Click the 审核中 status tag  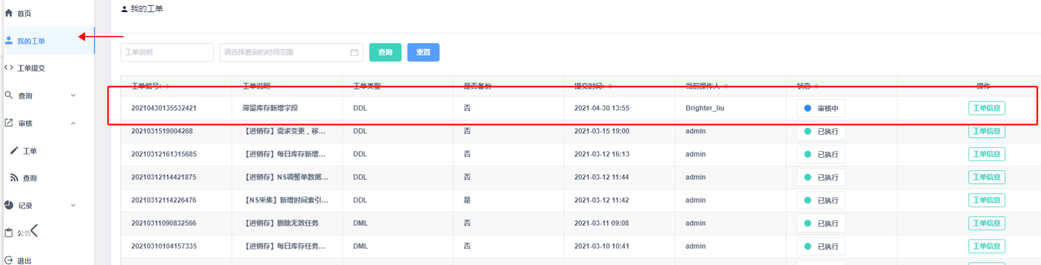[x=821, y=108]
